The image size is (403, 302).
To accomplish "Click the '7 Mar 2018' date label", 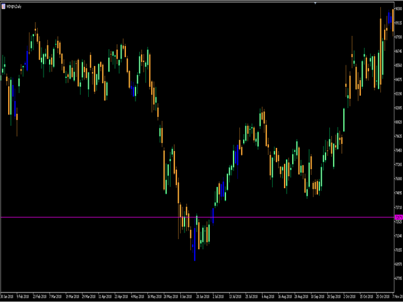I will tap(55, 296).
